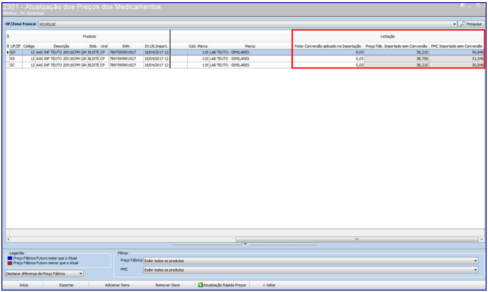Sort by the UF/ZF column header
Viewport: 488px width, 292px height.
tap(16, 46)
